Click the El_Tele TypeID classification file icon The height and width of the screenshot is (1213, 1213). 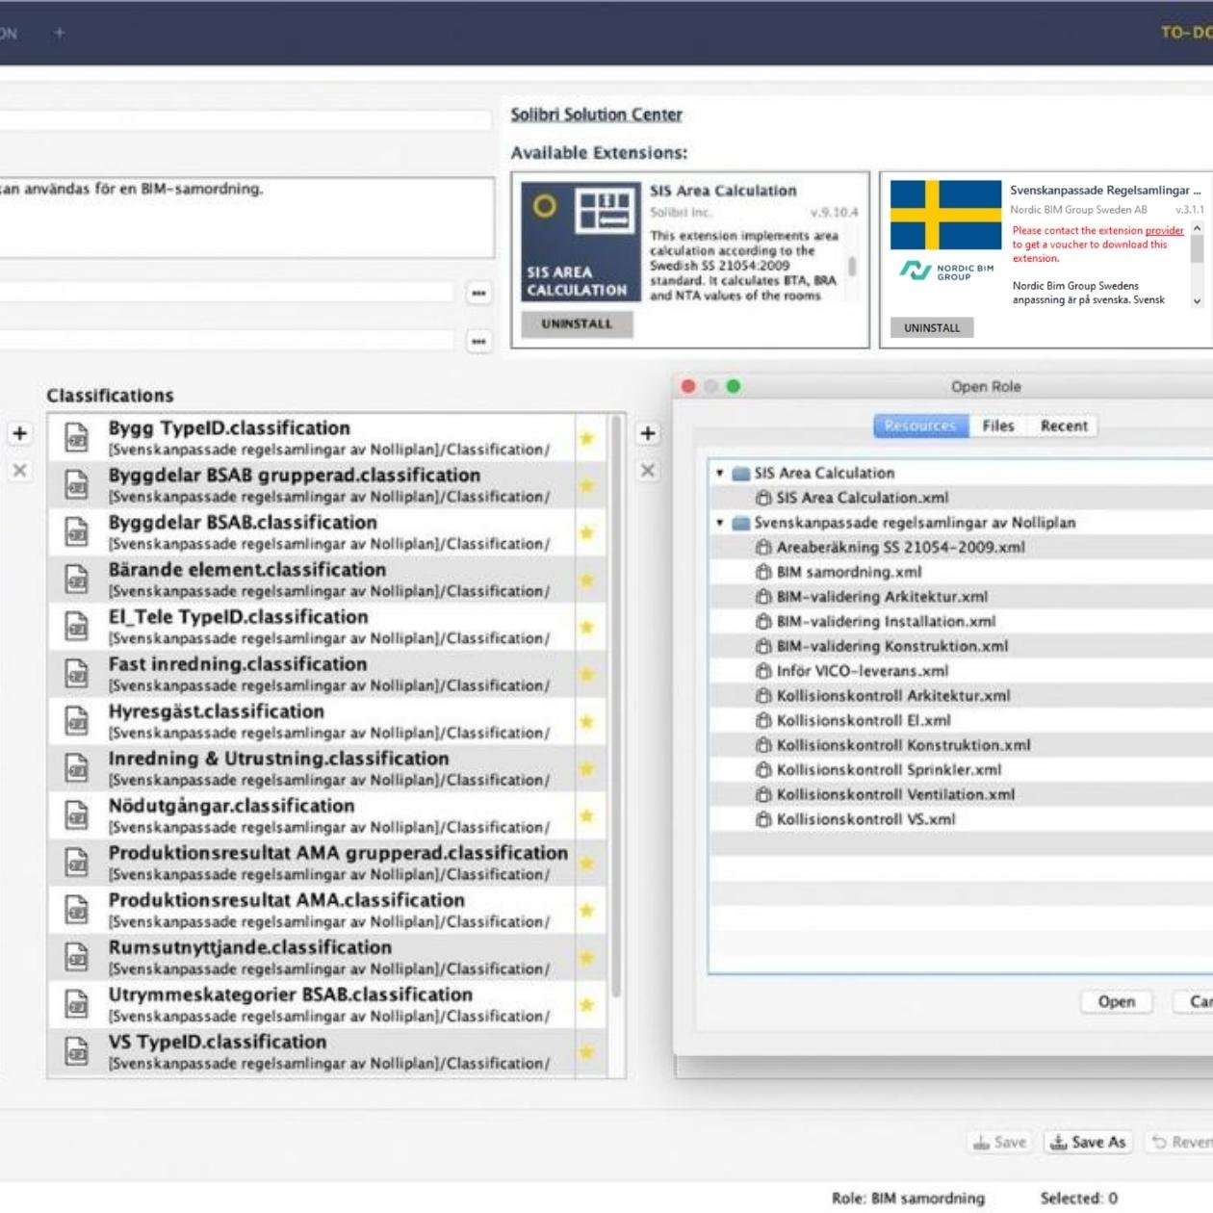click(77, 627)
